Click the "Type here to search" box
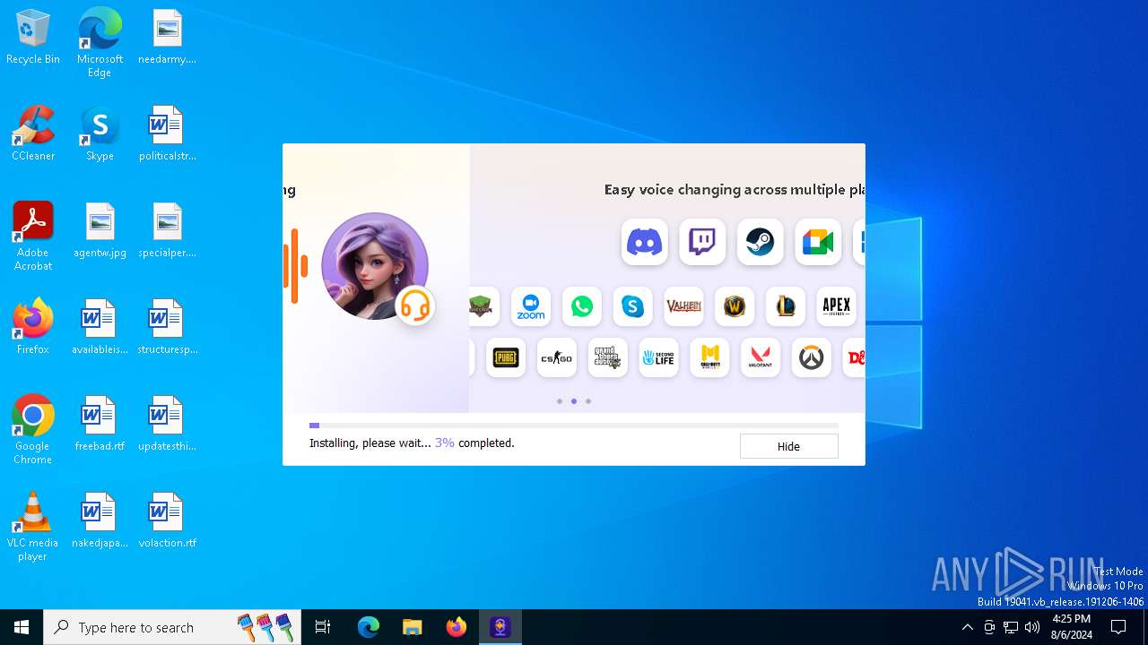This screenshot has height=645, width=1148. pos(172,627)
